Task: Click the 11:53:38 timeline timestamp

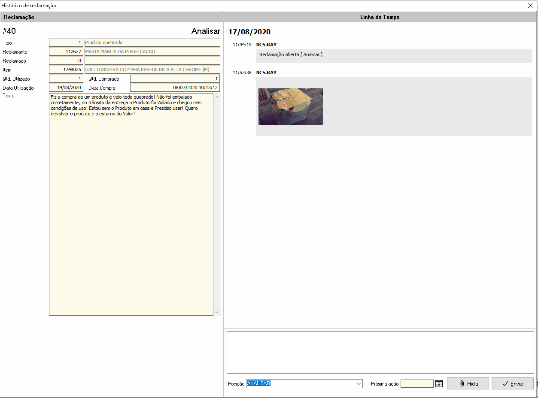Action: (242, 73)
